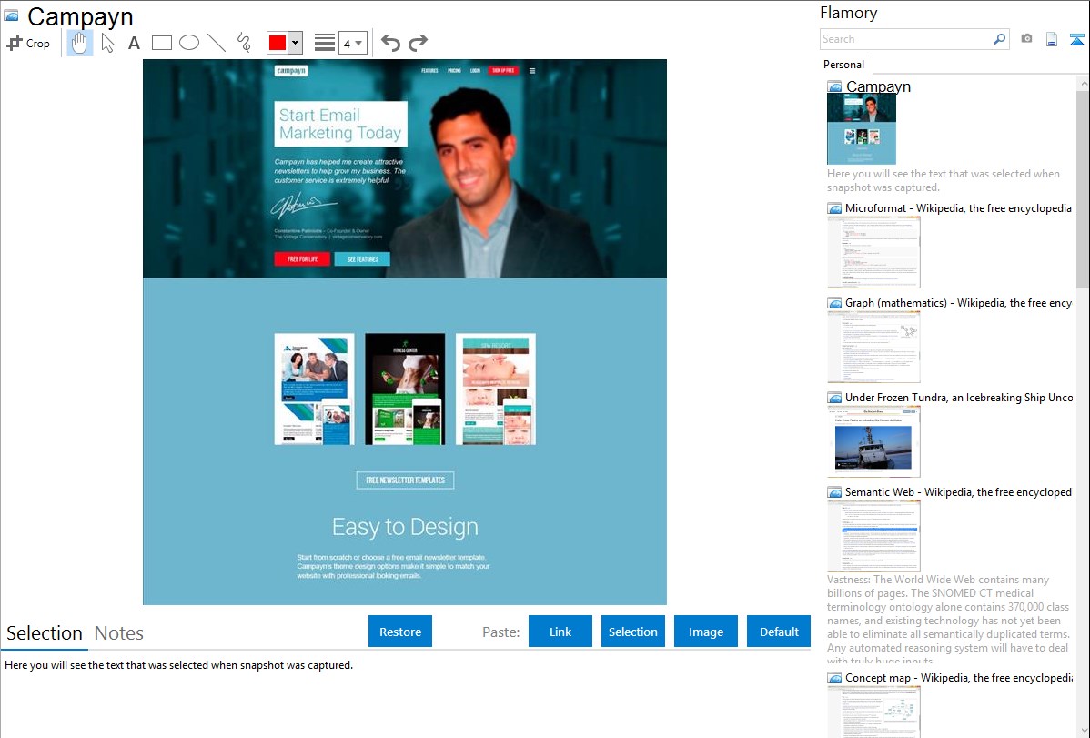
Task: Click FREE NEWSLETTER TEMPLATES in the snapshot
Action: (405, 480)
